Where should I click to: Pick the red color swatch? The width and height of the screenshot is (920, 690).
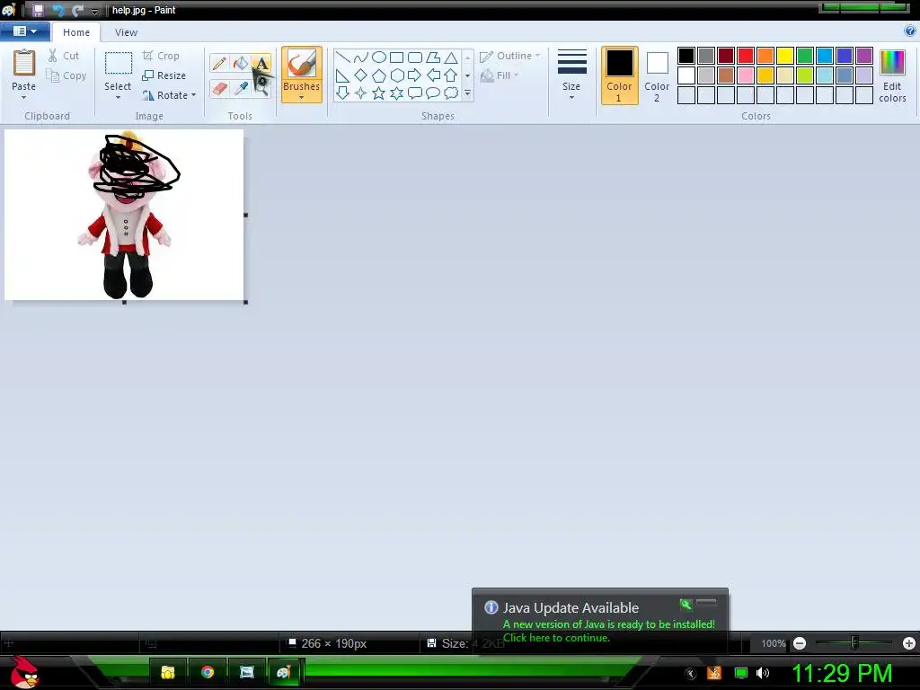745,56
